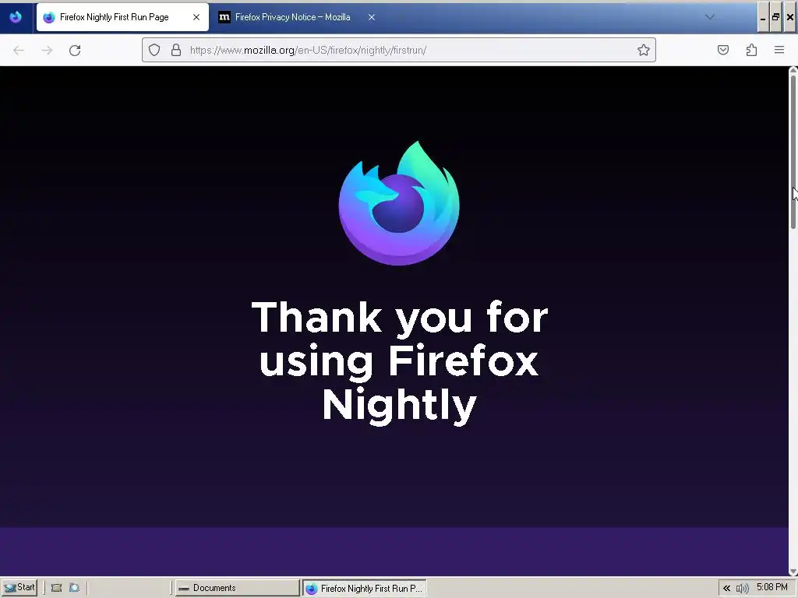The width and height of the screenshot is (798, 598).
Task: Open the Firefox application menu
Action: pos(779,50)
